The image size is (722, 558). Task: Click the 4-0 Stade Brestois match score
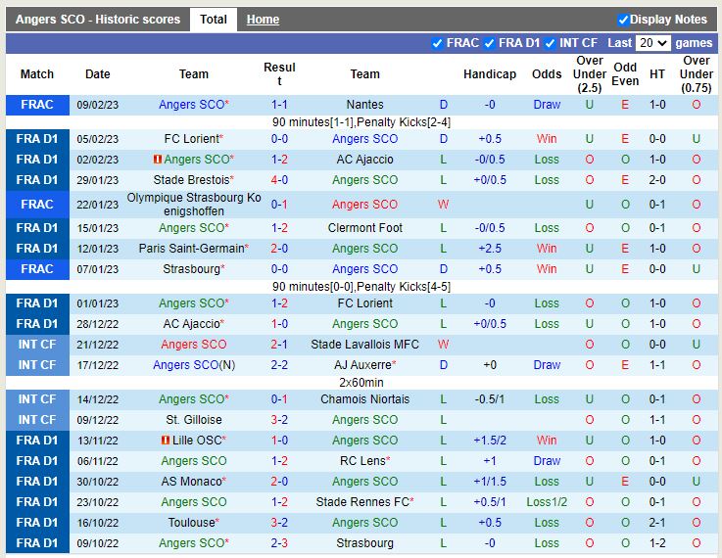(x=279, y=180)
